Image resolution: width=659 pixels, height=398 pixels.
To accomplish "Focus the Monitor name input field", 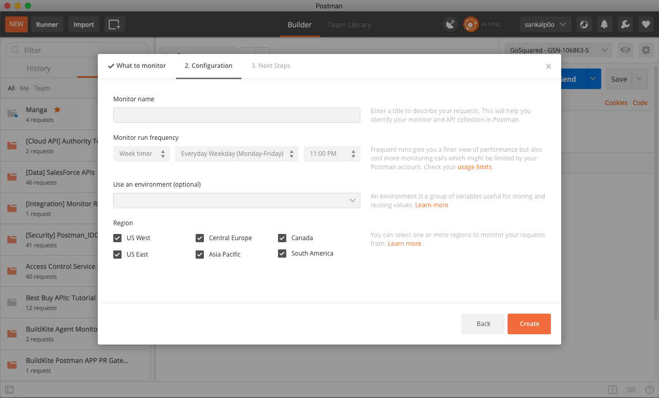I will pos(237,115).
